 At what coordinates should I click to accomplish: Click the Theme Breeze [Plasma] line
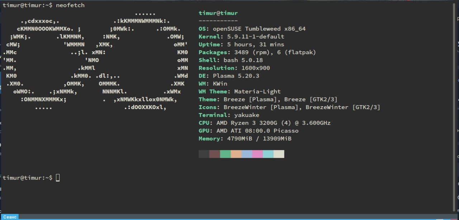point(268,99)
